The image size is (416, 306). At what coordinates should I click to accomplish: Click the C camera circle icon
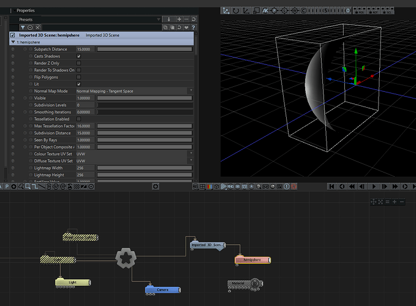coord(304,11)
